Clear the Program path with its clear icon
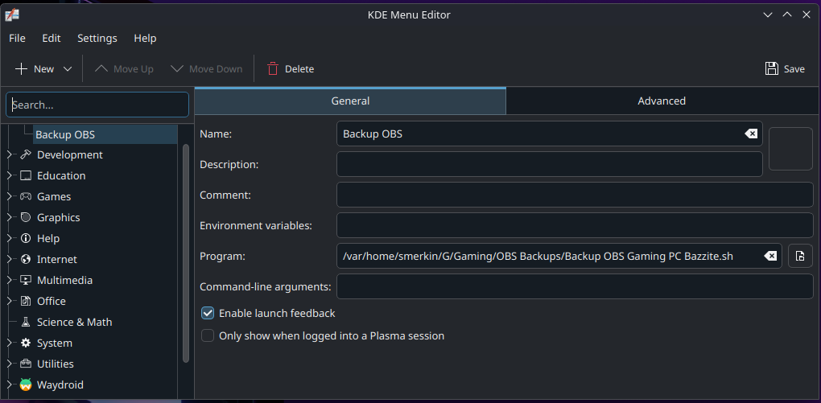The image size is (821, 403). click(770, 256)
